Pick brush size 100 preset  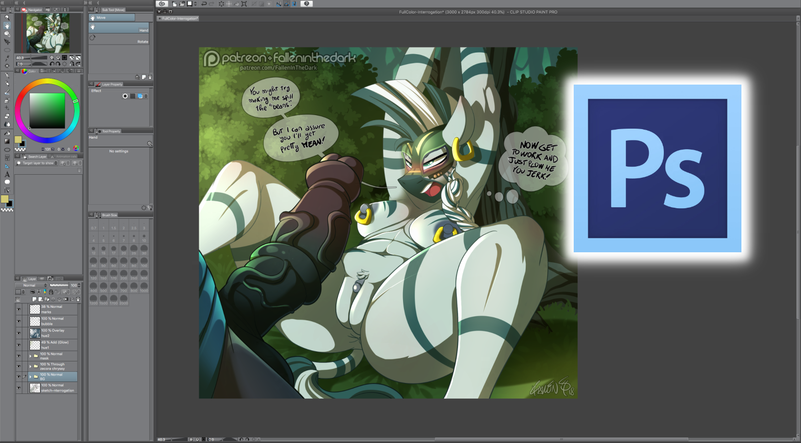point(144,261)
